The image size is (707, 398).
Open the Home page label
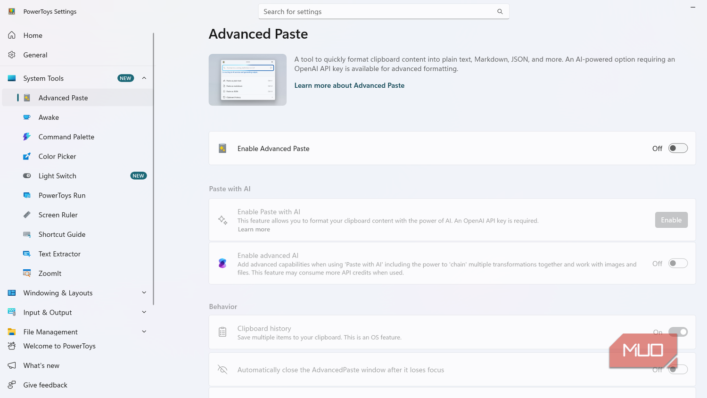33,35
